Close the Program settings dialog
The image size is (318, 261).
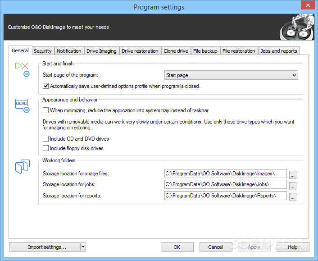pyautogui.click(x=308, y=5)
